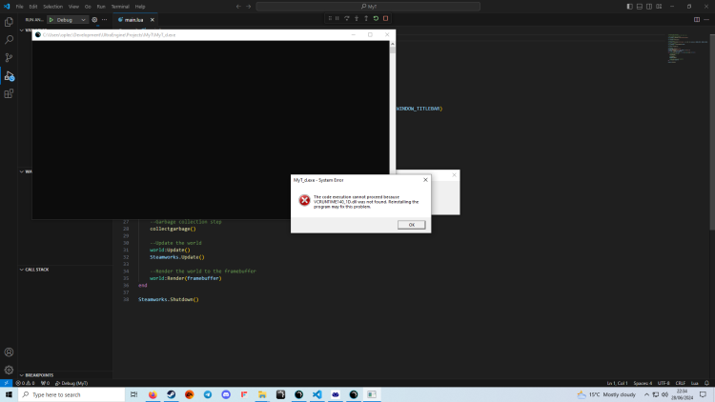Open the Selection menu
This screenshot has width=715, height=402.
click(52, 7)
